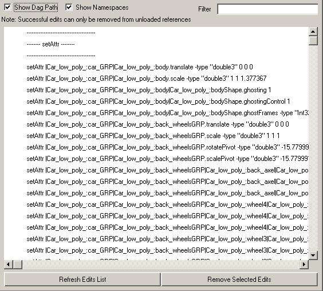Screen dimensions: 323x291
Task: Select the back_wheelsGRP.scale edit line
Action: [153, 136]
